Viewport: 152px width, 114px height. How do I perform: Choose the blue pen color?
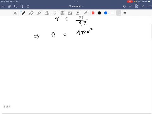(x=106, y=13)
